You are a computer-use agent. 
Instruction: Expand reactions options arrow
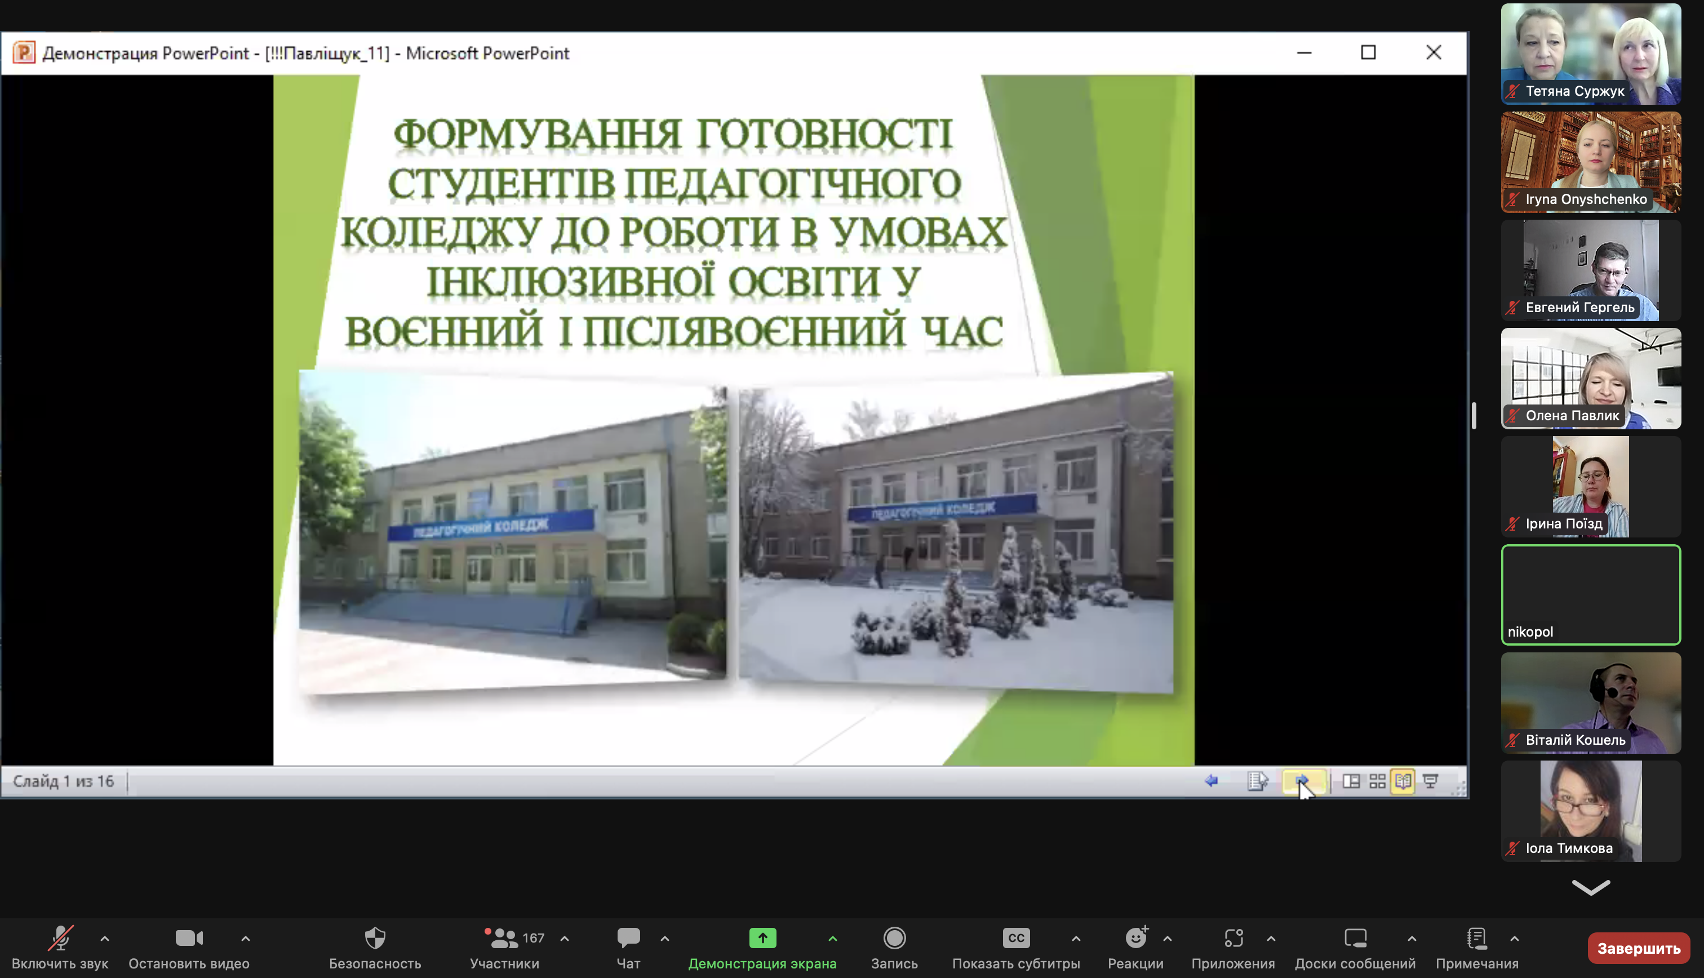click(1168, 939)
